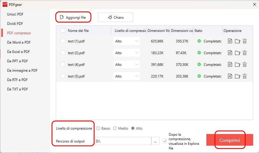Screen dimensions: 259x153
Task: Click file name test (5).pdf
Action: tap(76, 76)
